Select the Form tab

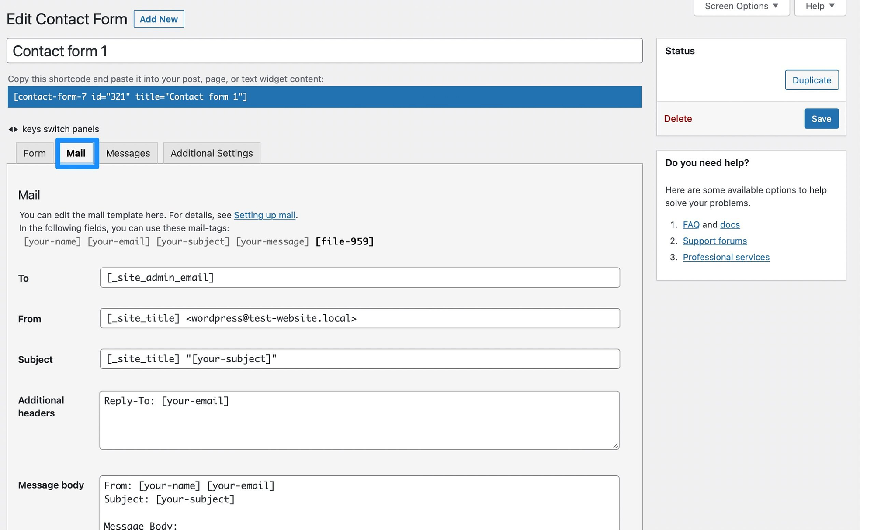coord(35,153)
